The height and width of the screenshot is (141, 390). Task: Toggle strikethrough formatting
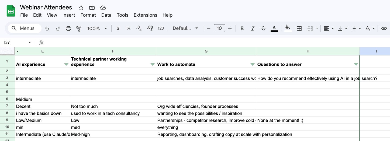tap(263, 29)
